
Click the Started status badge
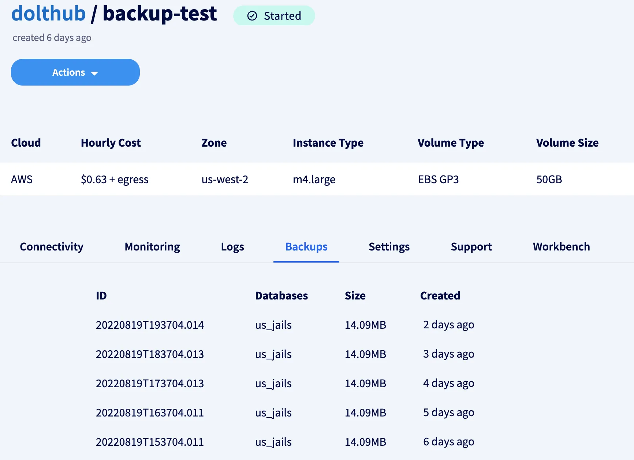[x=274, y=16]
